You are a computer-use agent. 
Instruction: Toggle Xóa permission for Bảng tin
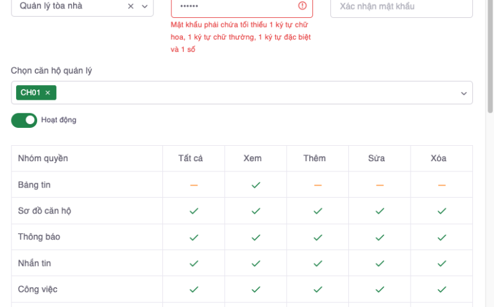click(441, 185)
